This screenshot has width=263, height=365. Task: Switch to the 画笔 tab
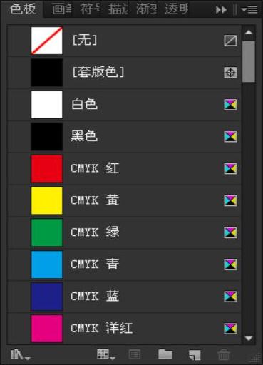[x=61, y=9]
